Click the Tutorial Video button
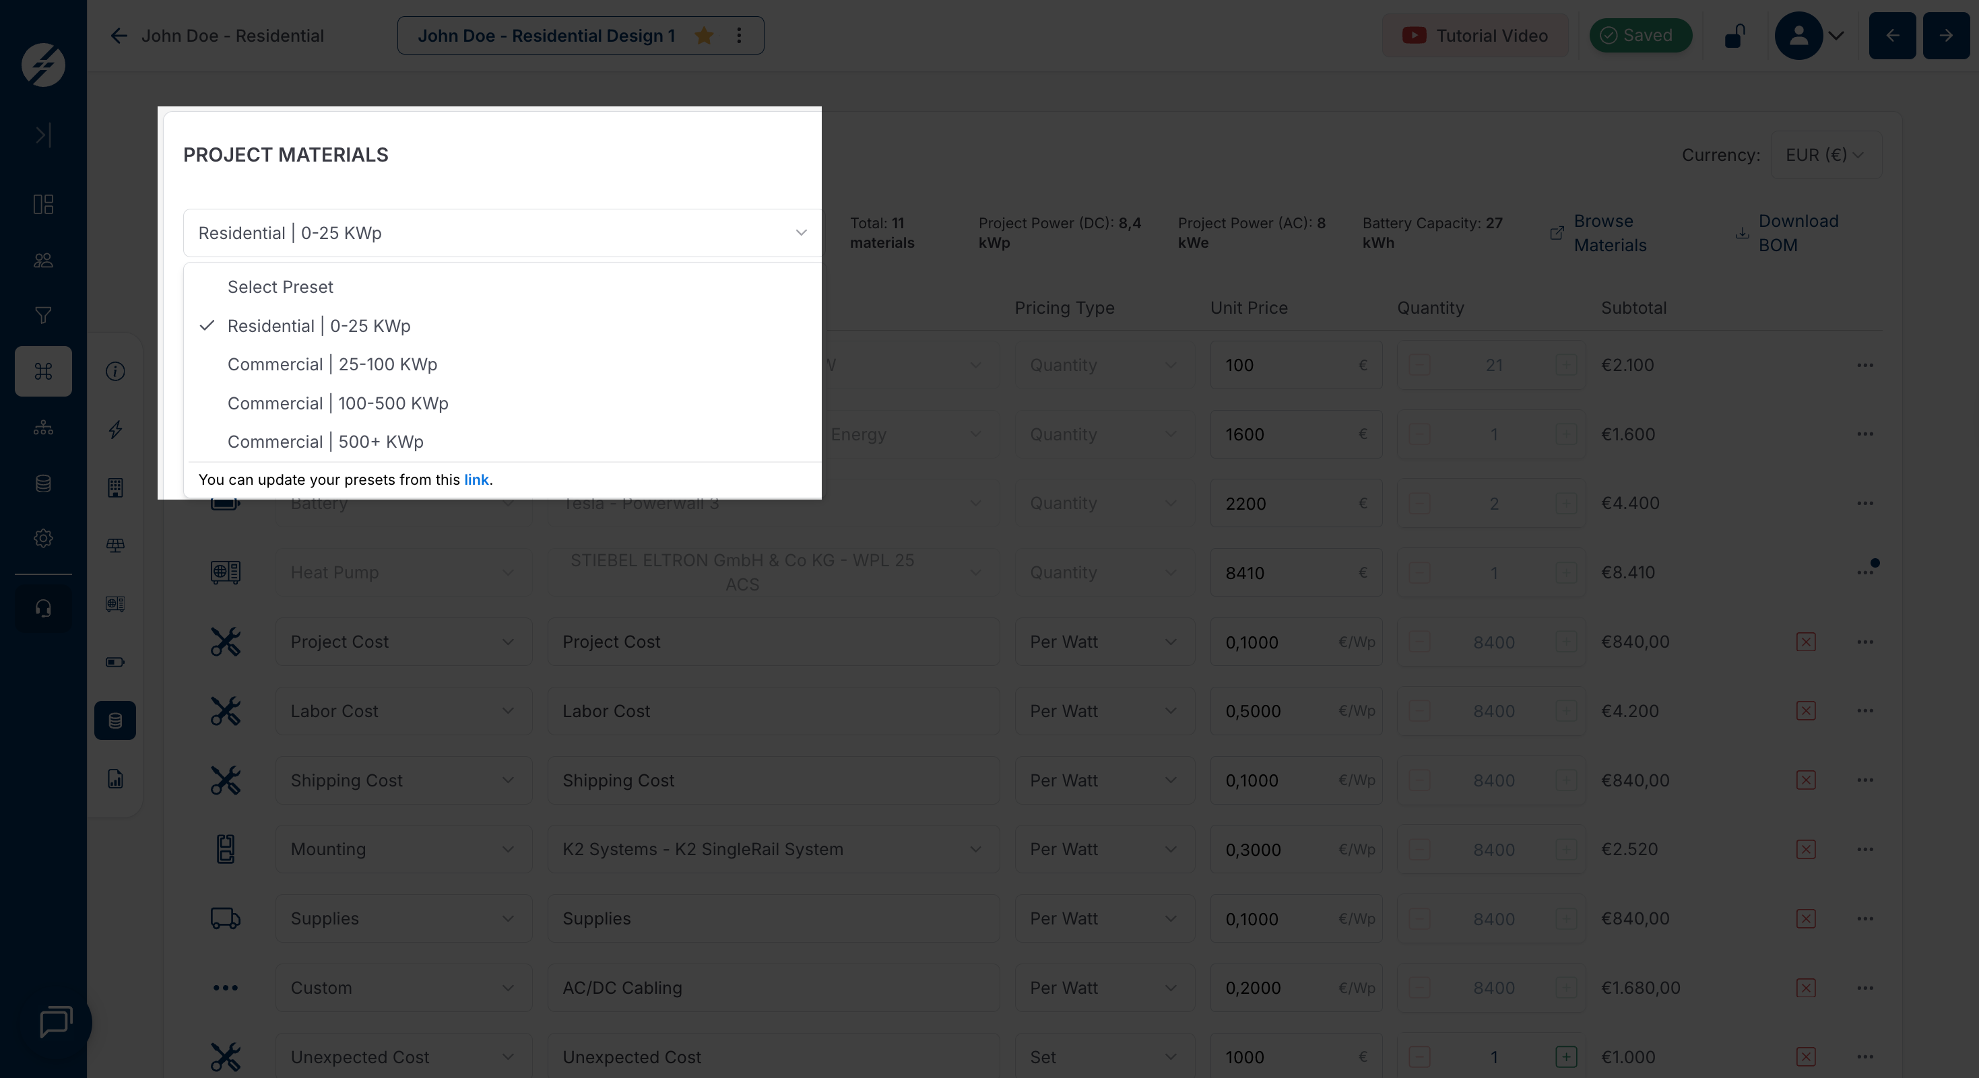The height and width of the screenshot is (1078, 1979). click(x=1475, y=35)
